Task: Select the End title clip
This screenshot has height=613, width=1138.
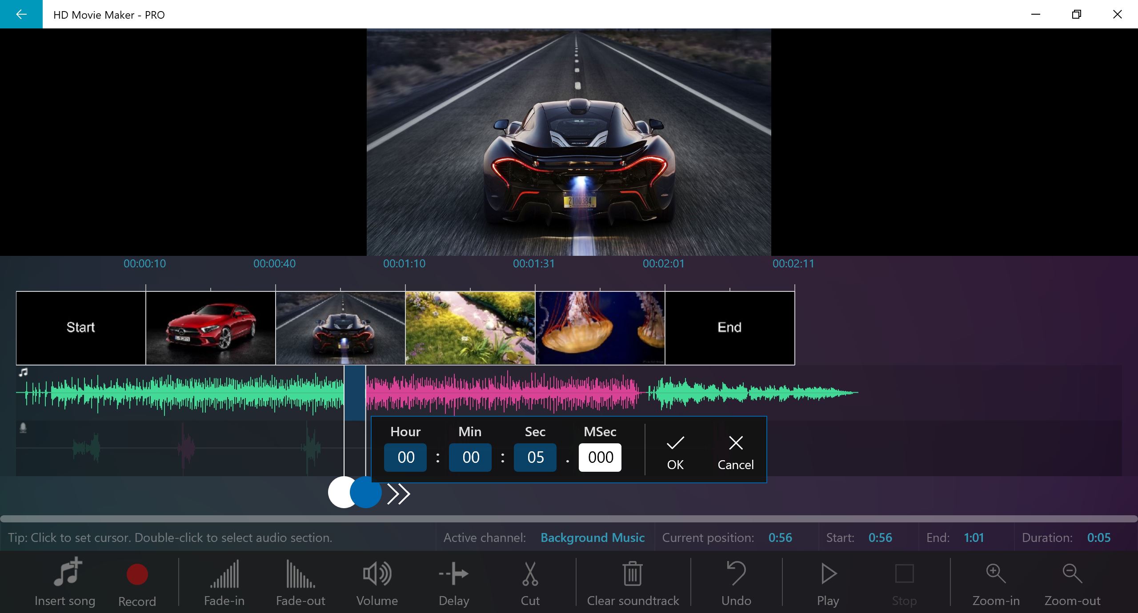Action: (x=730, y=328)
